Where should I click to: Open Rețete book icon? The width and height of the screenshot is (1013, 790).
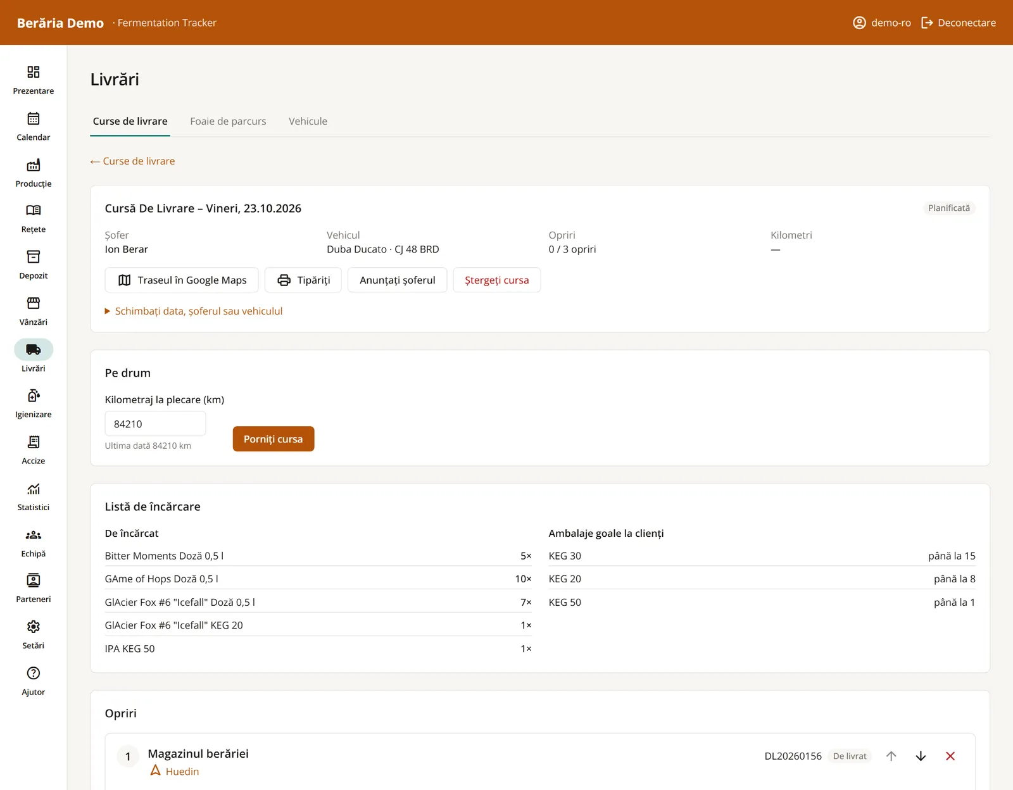pyautogui.click(x=34, y=210)
